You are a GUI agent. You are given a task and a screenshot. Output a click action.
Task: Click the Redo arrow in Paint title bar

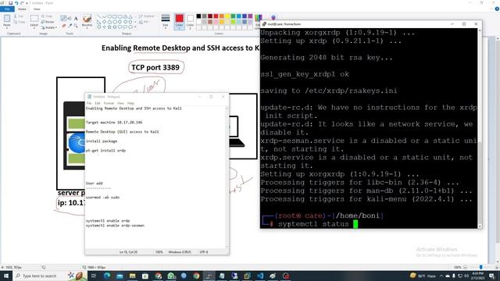22,3
